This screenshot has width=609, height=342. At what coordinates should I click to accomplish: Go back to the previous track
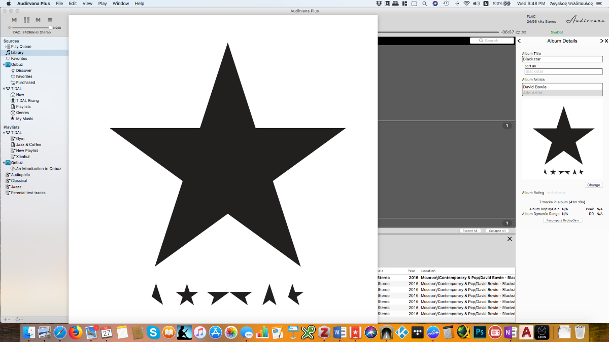[x=15, y=20]
